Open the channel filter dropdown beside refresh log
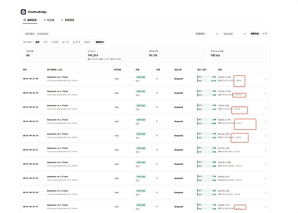Image resolution: width=298 pixels, height=213 pixels. (235, 34)
